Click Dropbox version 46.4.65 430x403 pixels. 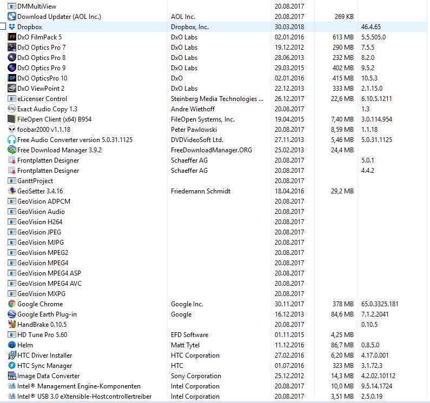(371, 27)
